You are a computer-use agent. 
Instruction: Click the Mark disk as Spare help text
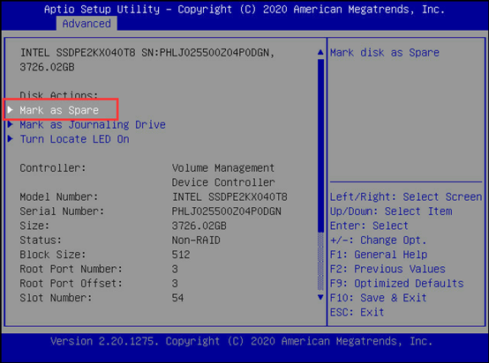pos(385,53)
